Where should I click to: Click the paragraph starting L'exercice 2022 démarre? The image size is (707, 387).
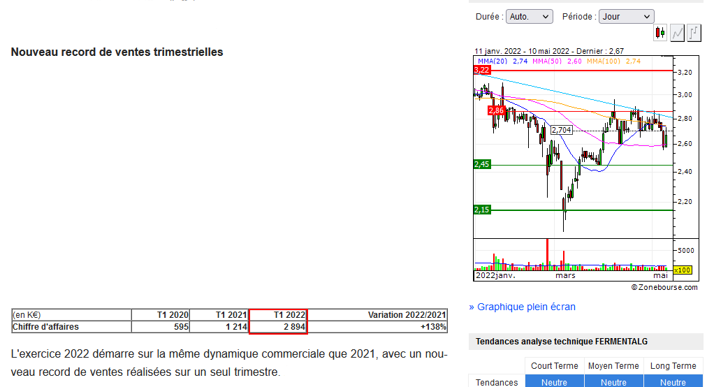pos(229,363)
